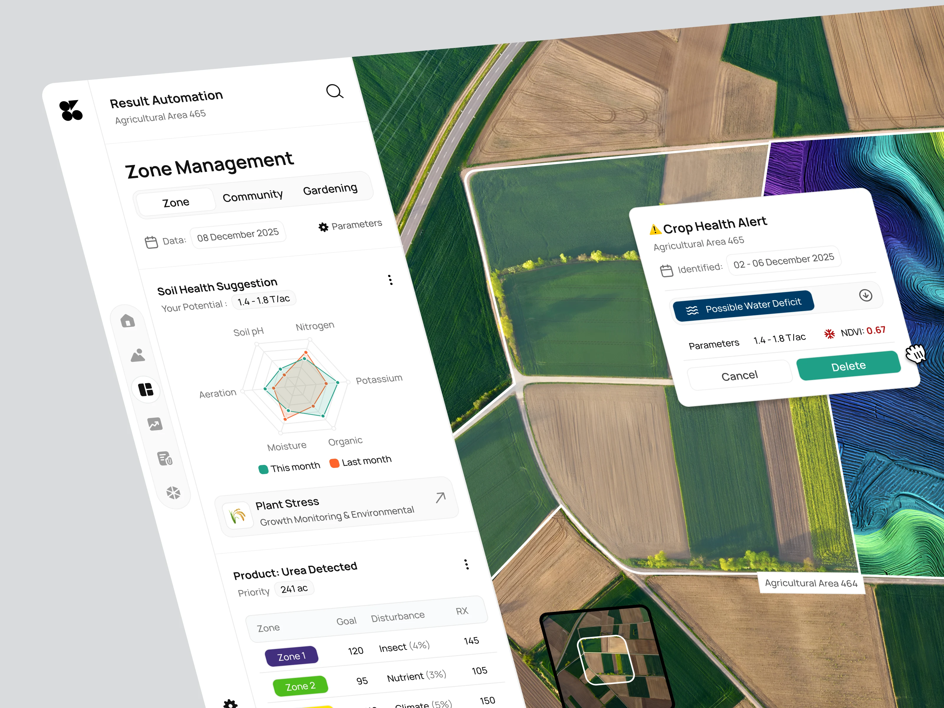The width and height of the screenshot is (944, 708).
Task: Click the search magnifier icon
Action: [x=335, y=91]
